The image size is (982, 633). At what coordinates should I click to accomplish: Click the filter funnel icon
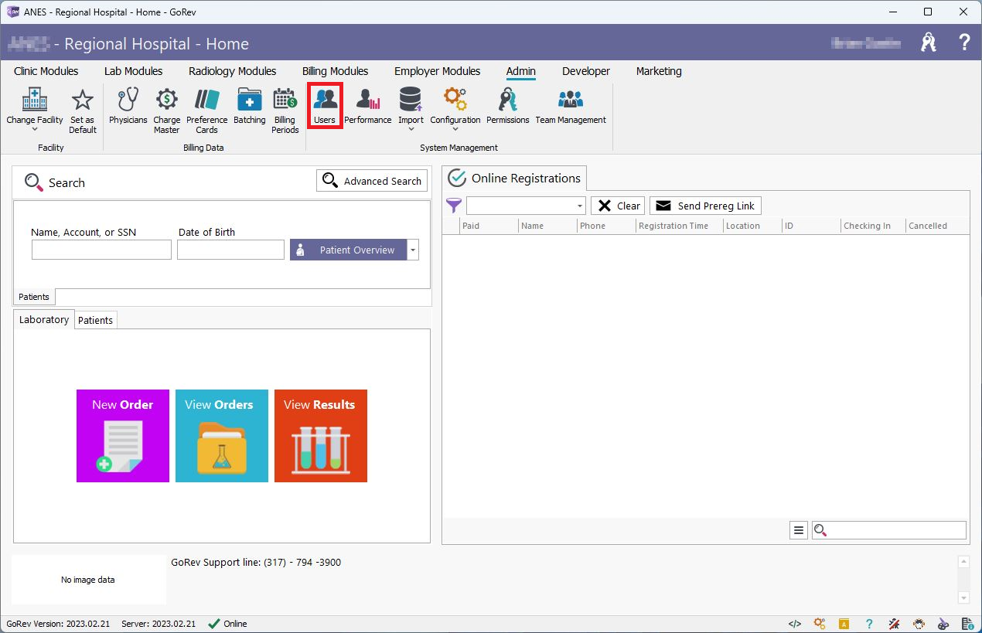pos(454,206)
